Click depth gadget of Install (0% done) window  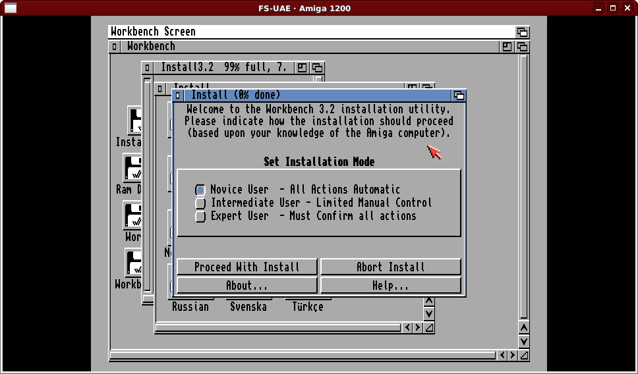pos(459,95)
